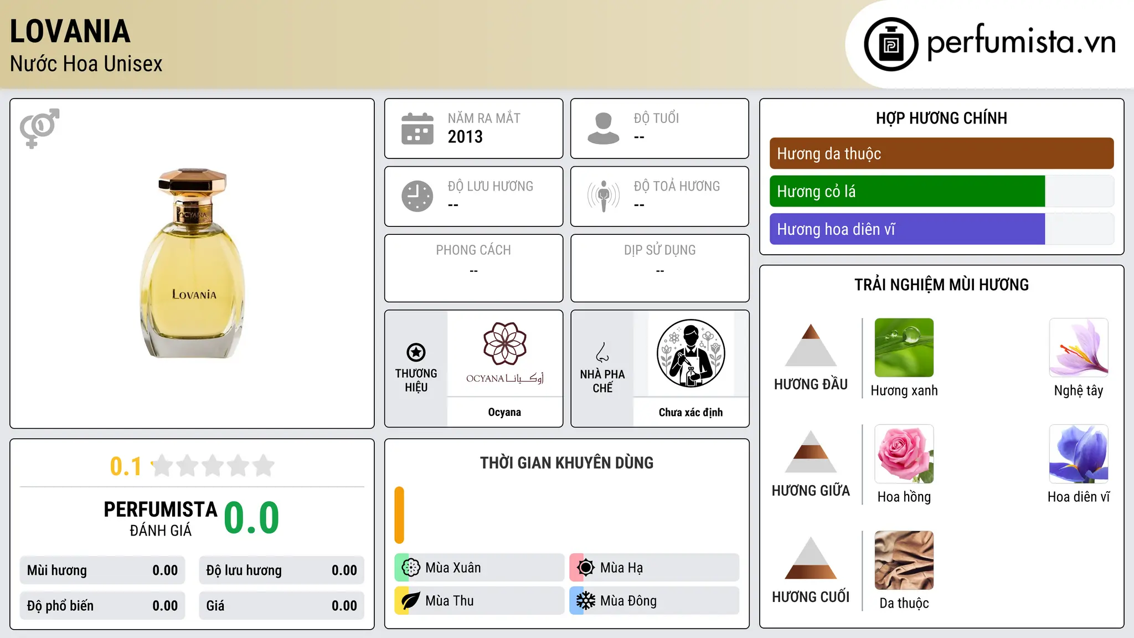Click the person icon beside Độ tuổi

click(604, 128)
